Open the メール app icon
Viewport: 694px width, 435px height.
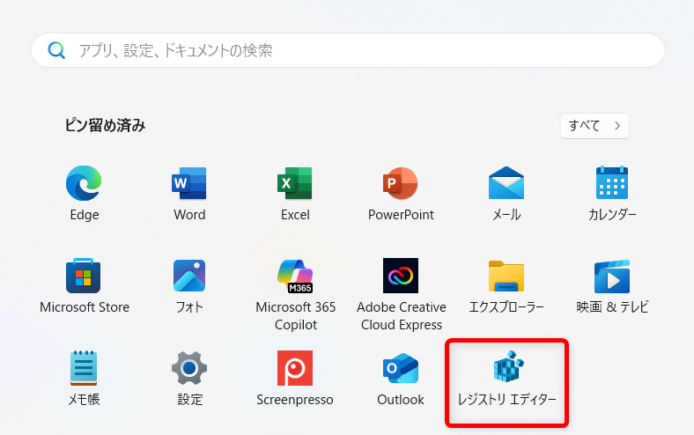click(506, 183)
